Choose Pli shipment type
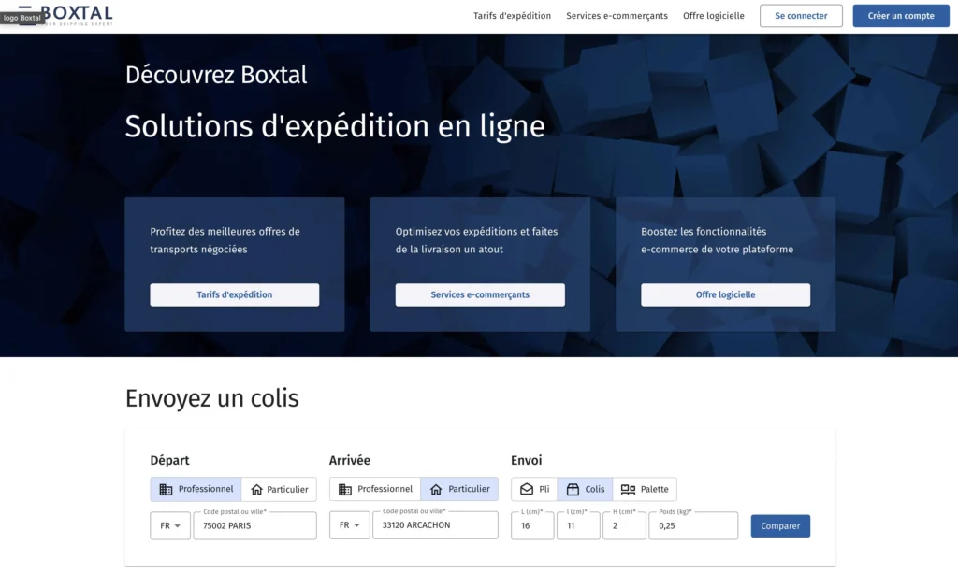The image size is (958, 574). 534,489
